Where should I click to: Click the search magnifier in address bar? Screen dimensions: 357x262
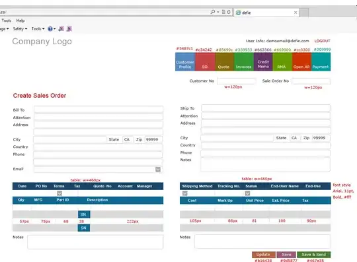tap(213, 12)
